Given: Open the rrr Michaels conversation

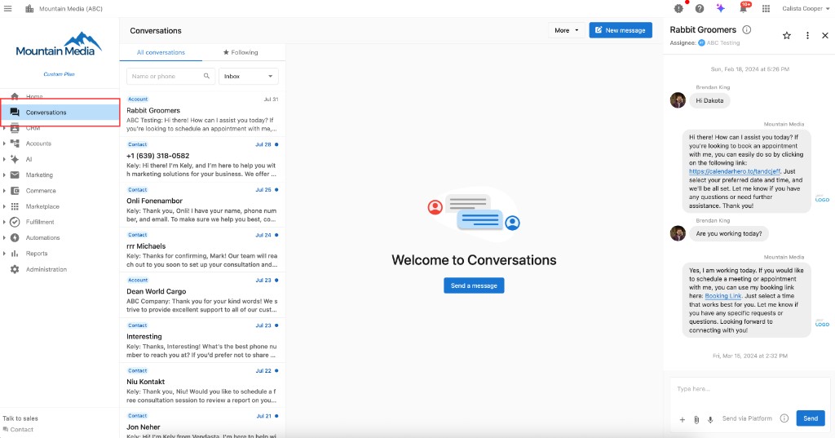Looking at the screenshot, I should point(202,250).
